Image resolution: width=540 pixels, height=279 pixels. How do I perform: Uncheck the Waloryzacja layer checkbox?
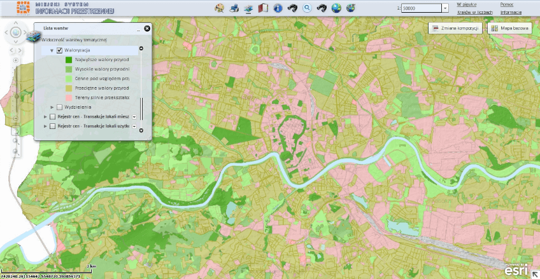(x=59, y=50)
